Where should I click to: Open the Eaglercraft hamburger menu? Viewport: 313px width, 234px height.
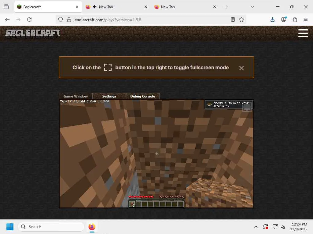click(x=303, y=33)
